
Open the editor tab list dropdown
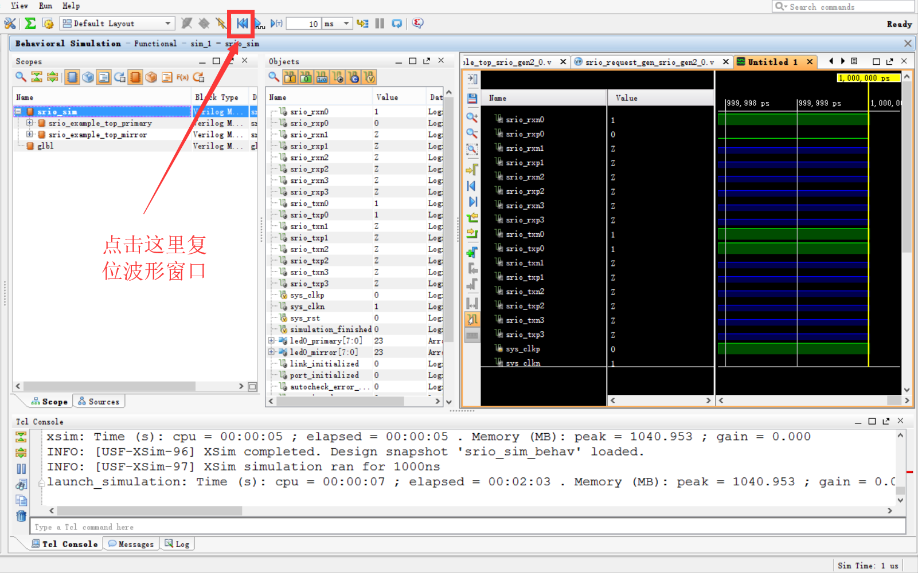(x=854, y=61)
